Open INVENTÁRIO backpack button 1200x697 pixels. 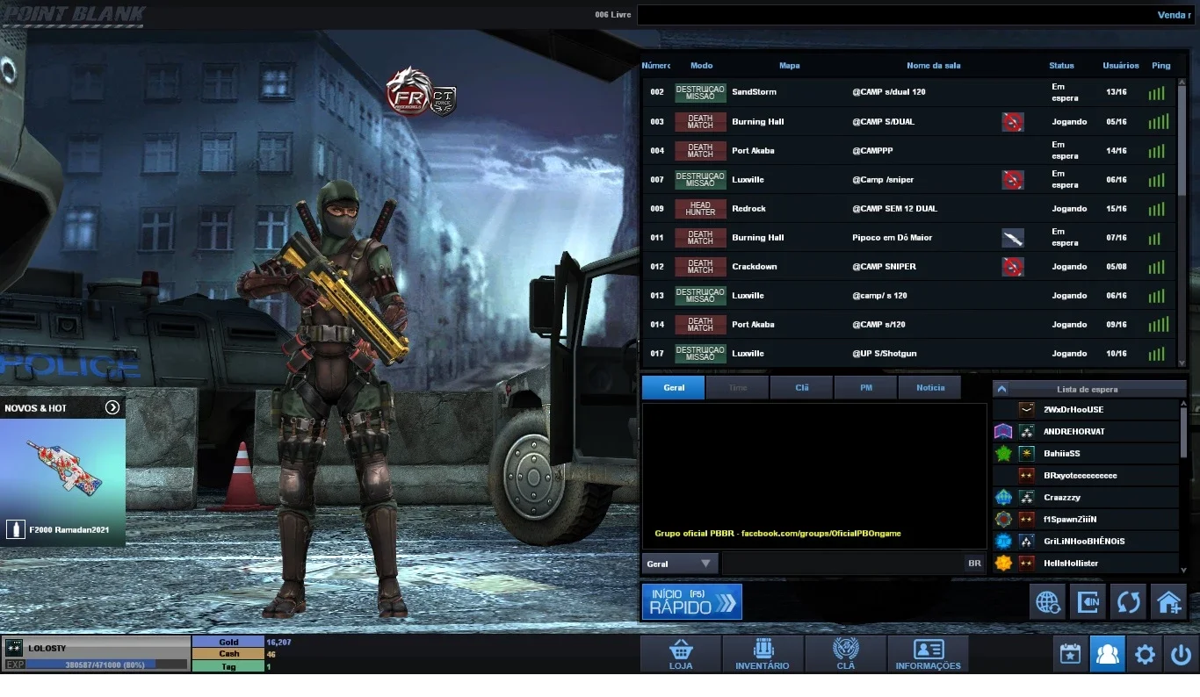point(763,654)
